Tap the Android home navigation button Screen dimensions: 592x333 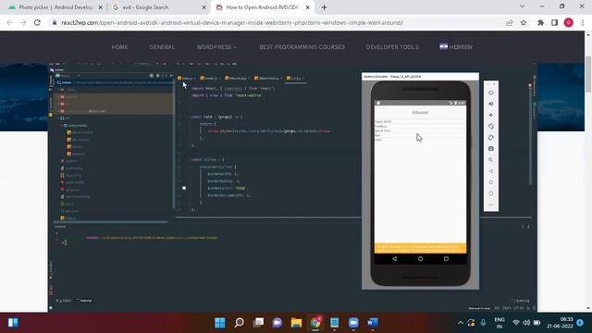420,259
